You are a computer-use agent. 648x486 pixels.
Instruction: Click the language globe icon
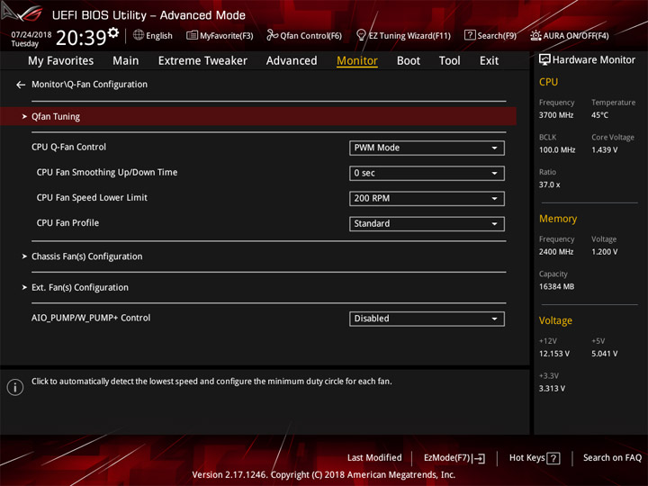(139, 35)
